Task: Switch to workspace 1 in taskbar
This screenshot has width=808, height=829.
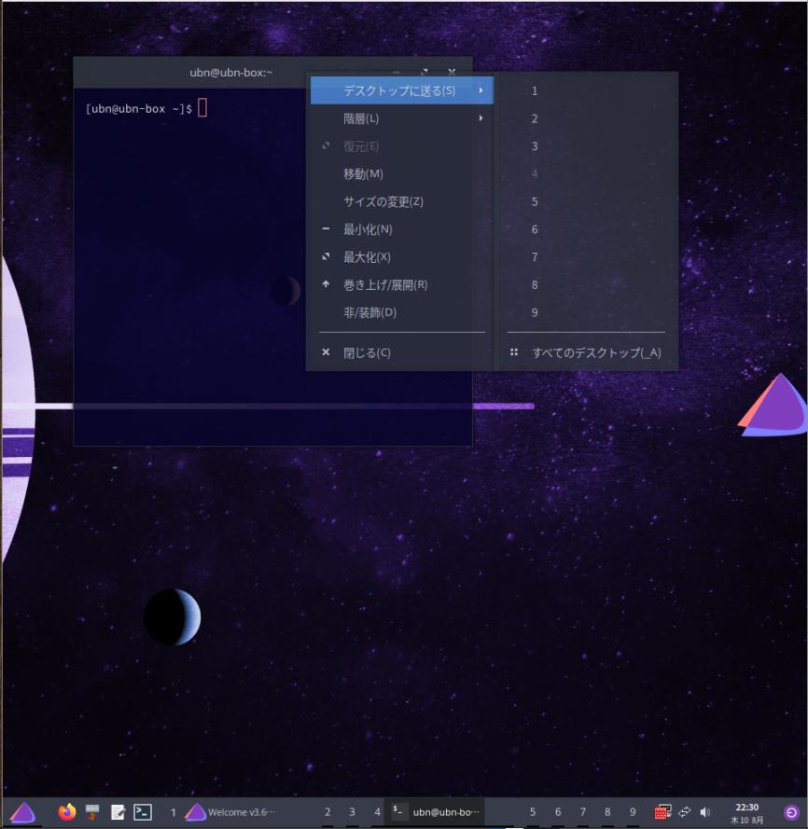Action: point(173,812)
